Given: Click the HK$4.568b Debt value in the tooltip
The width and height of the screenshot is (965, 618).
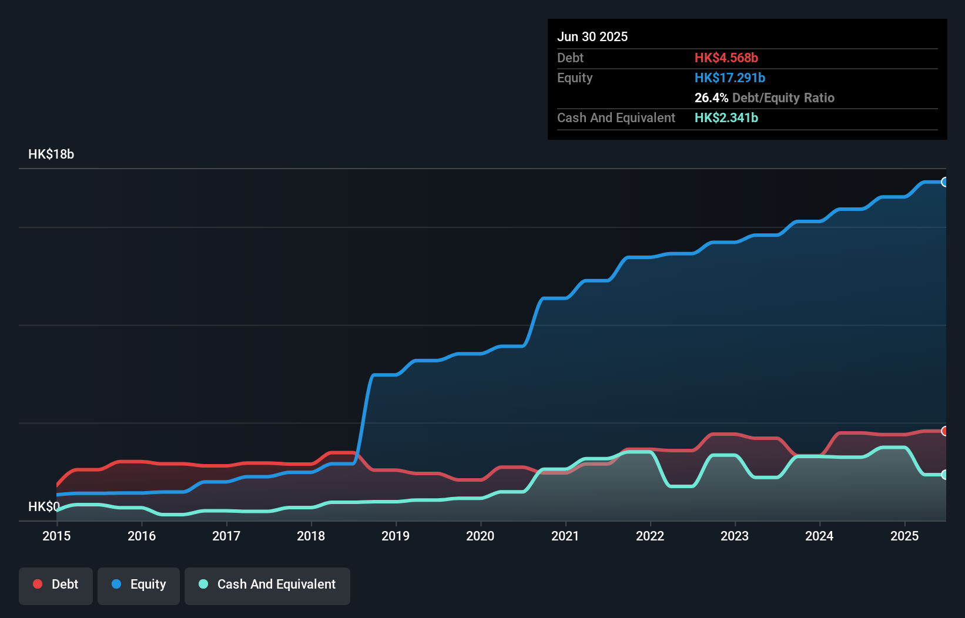Looking at the screenshot, I should (x=726, y=58).
